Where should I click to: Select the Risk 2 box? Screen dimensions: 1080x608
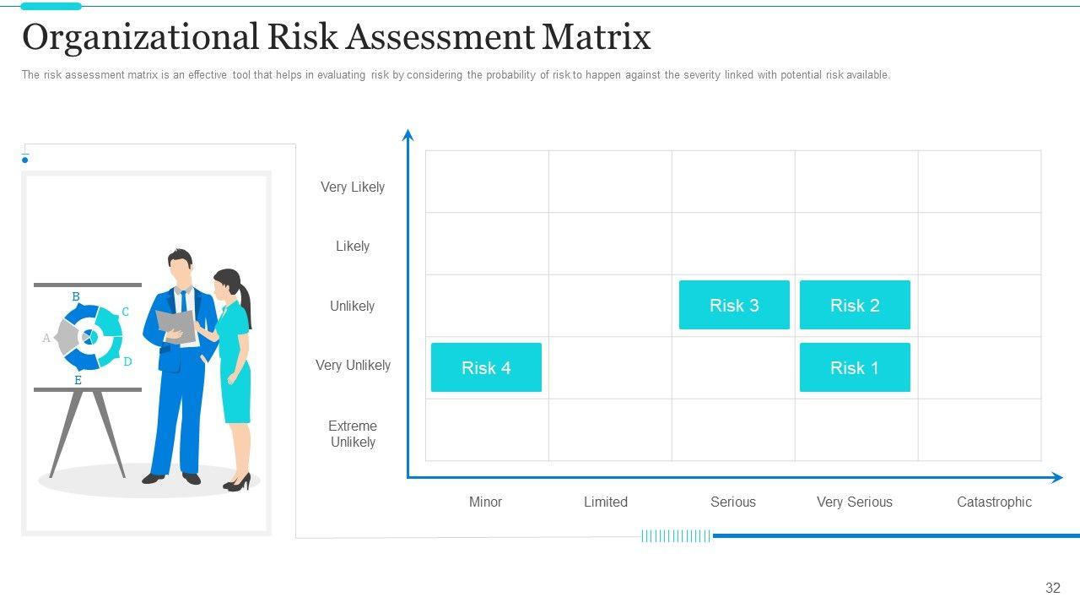(x=855, y=305)
